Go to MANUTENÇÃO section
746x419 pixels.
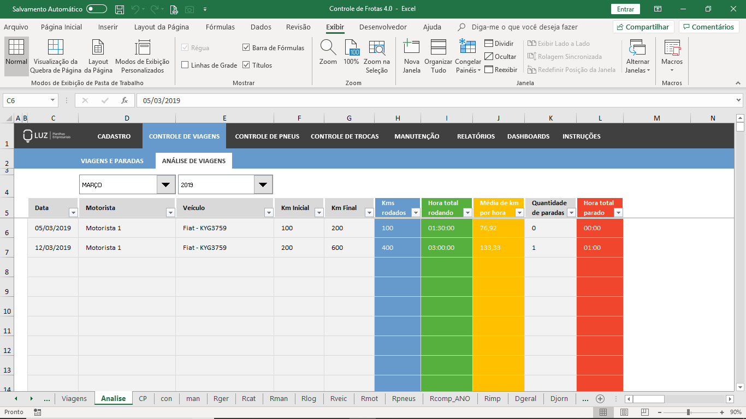417,136
